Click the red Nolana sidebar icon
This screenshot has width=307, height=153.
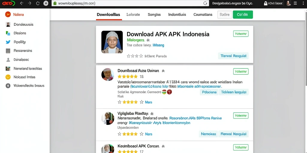pyautogui.click(x=8, y=14)
